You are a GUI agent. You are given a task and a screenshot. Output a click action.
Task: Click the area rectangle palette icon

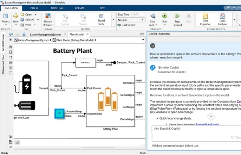coord(11,73)
